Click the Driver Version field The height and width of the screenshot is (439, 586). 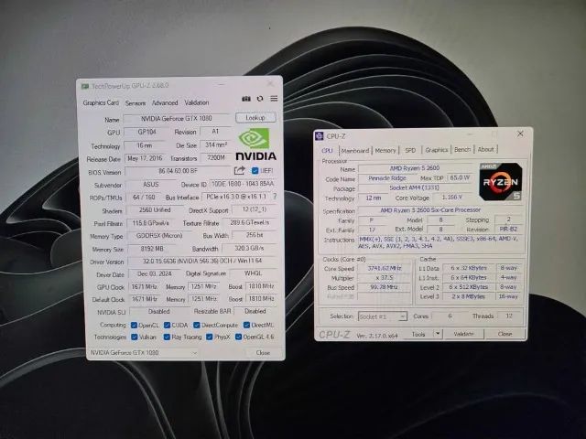pos(202,261)
